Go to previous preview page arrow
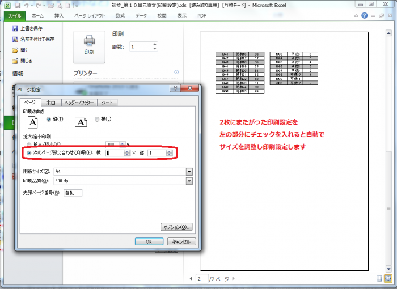The image size is (397, 289). (191, 278)
